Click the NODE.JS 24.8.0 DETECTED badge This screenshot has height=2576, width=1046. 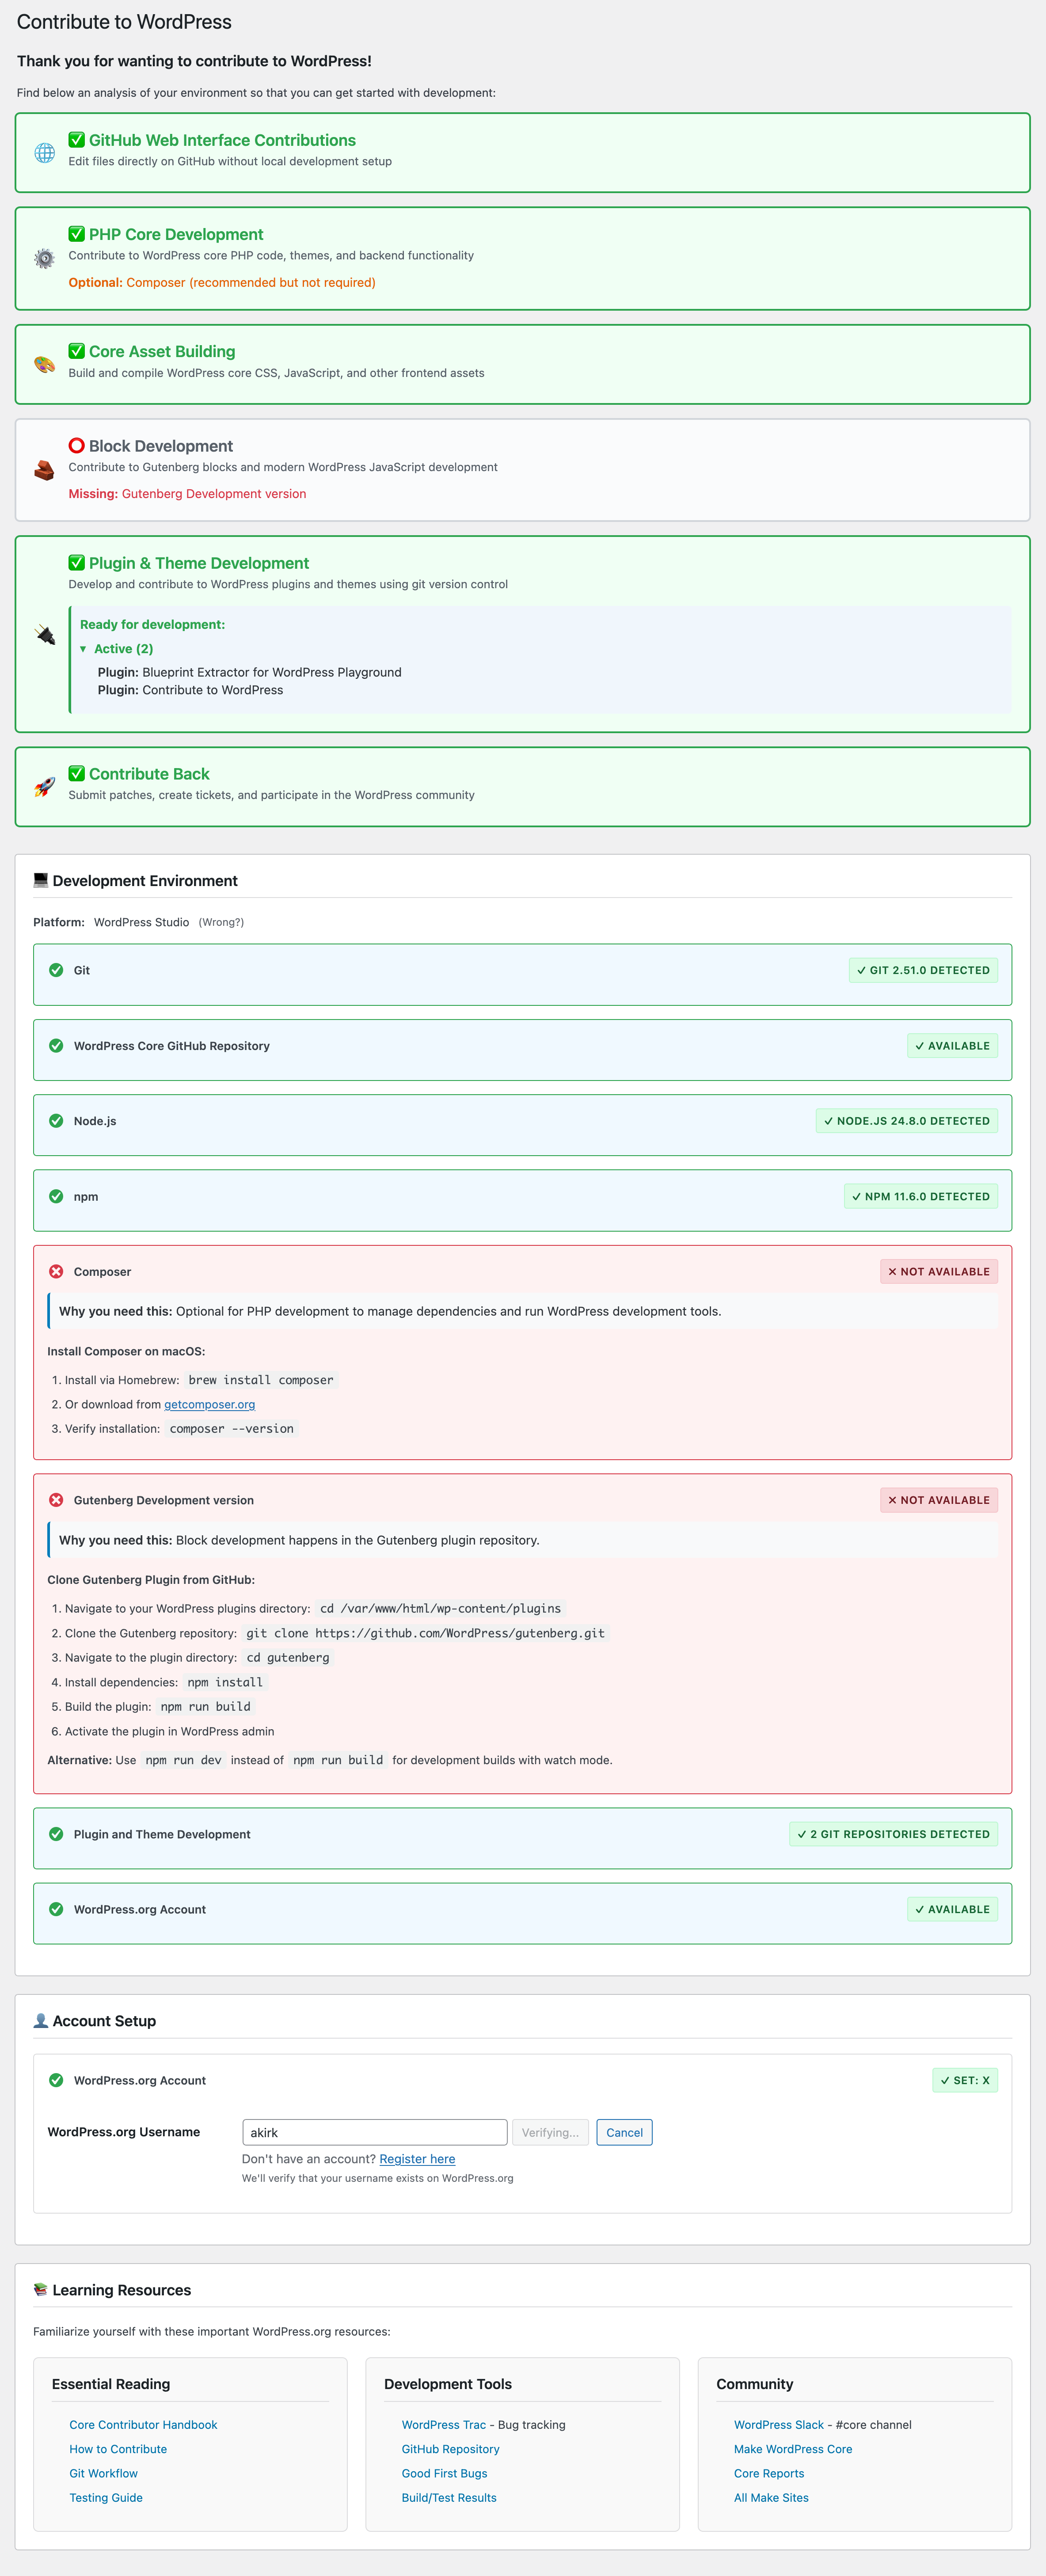point(906,1121)
